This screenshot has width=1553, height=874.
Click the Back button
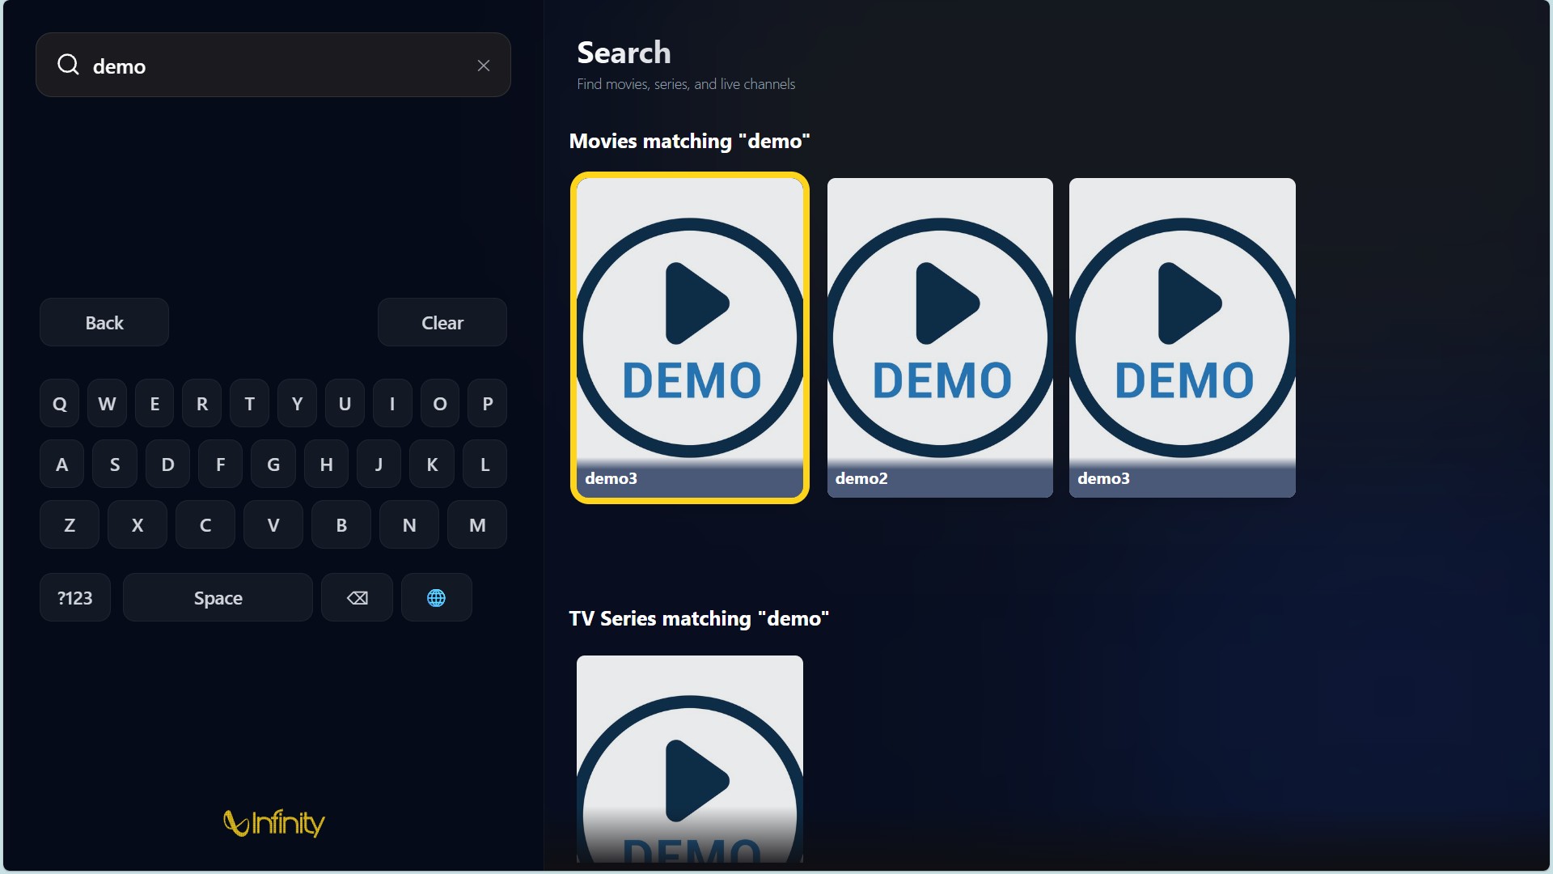coord(104,322)
